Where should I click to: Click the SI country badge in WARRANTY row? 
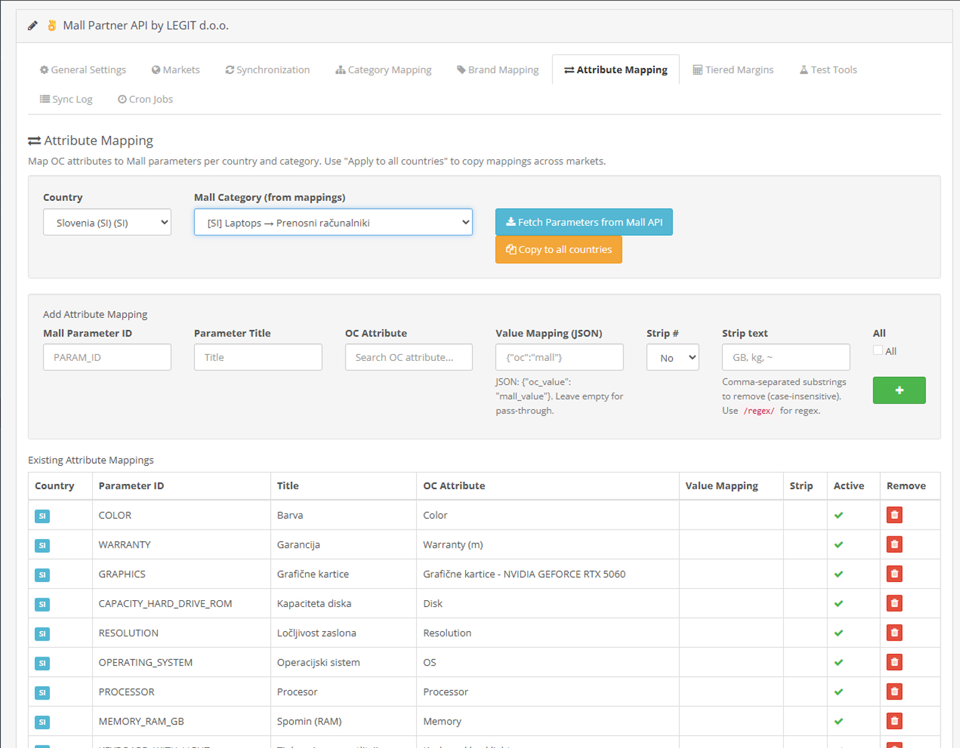pos(42,546)
